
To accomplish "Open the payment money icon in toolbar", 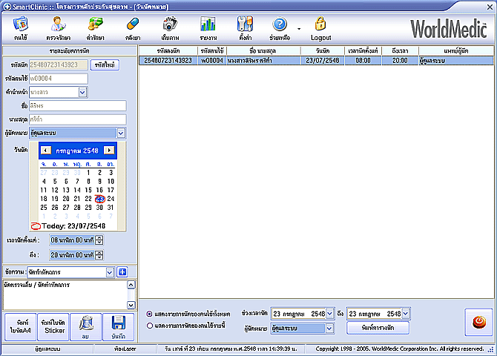I will pyautogui.click(x=94, y=27).
